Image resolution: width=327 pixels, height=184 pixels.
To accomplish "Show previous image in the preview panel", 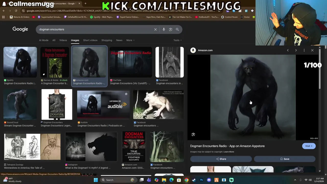I will 288,50.
